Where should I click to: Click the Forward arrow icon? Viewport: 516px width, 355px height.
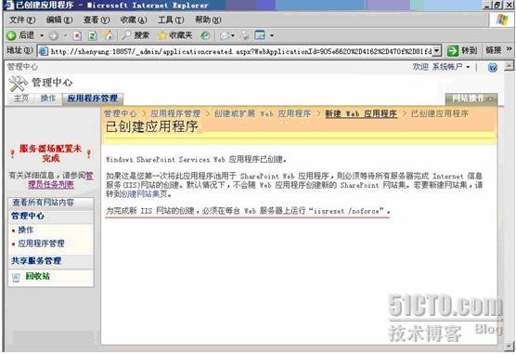[53, 35]
